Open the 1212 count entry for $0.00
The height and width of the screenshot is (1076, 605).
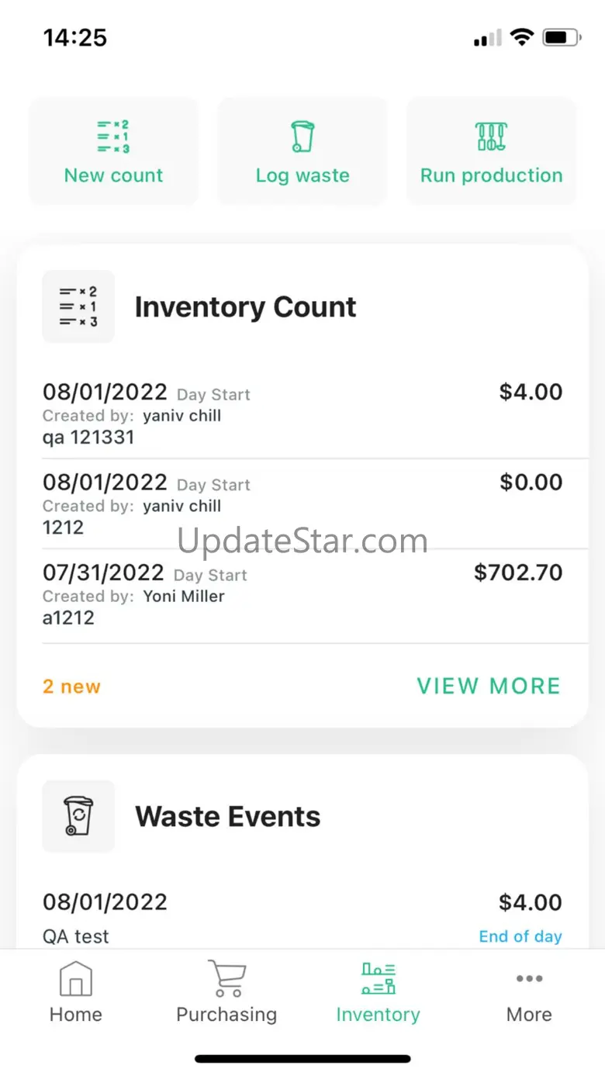(302, 504)
